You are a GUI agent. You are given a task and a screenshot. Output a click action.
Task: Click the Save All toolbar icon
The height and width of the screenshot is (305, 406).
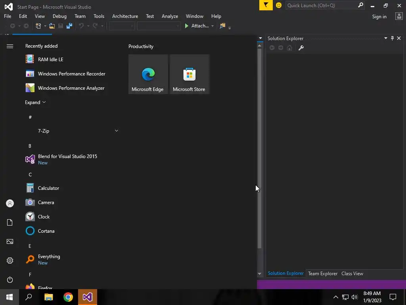click(69, 26)
